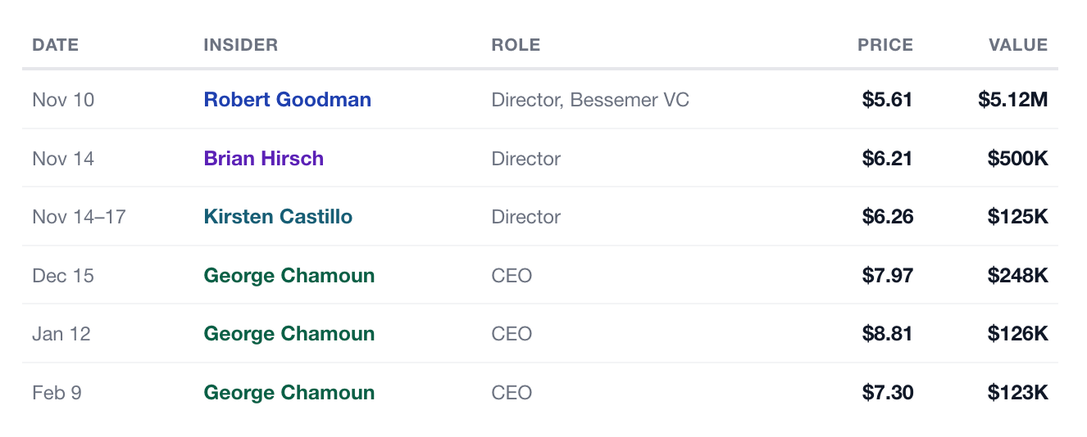1087x437 pixels.
Task: Open the Brian Hirsch insider link
Action: 263,159
